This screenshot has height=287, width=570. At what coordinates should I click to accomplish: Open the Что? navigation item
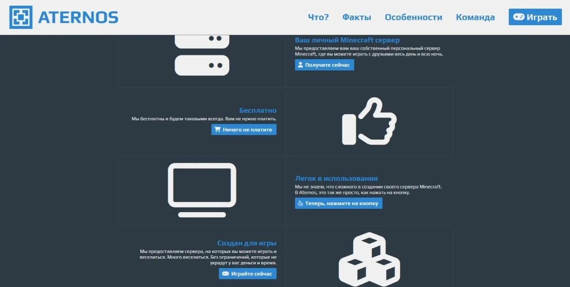[x=318, y=18]
